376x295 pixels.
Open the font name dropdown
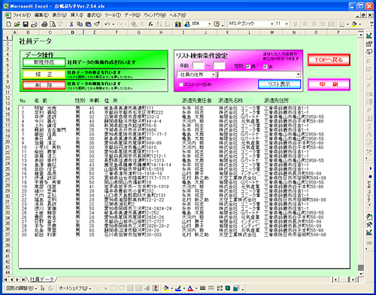click(x=271, y=24)
